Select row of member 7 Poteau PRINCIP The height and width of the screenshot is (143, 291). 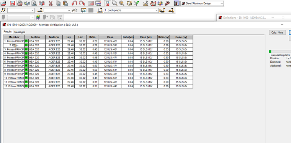coord(98,66)
